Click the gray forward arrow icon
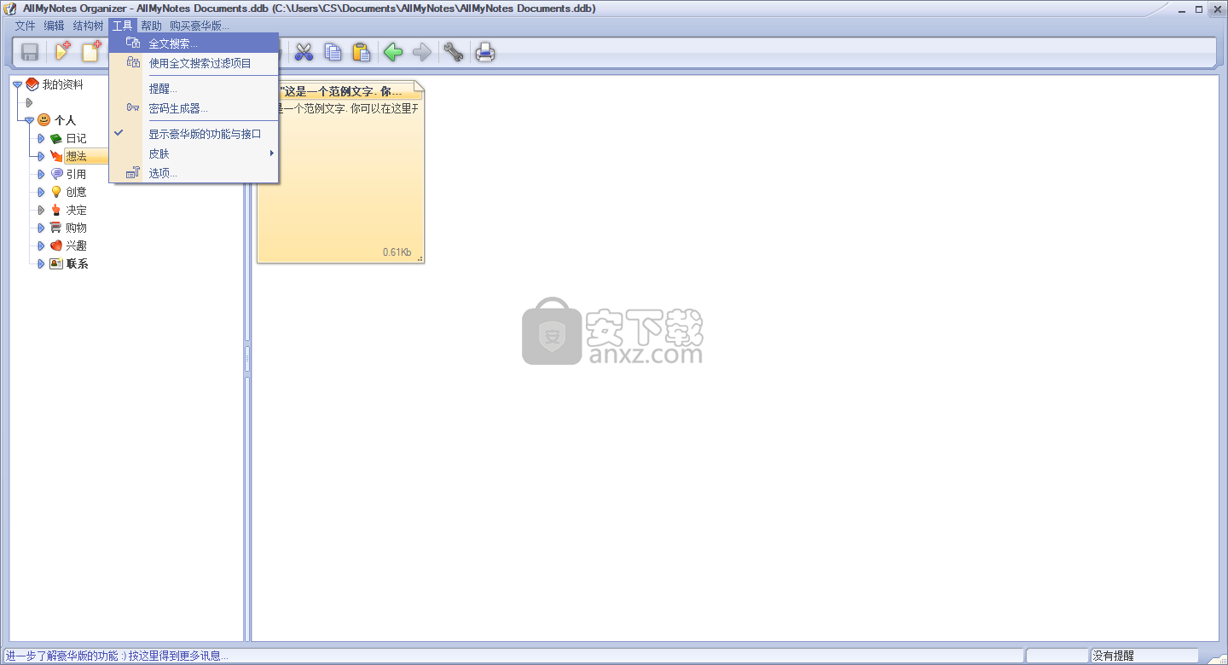Screen dimensions: 1228x665 (422, 52)
